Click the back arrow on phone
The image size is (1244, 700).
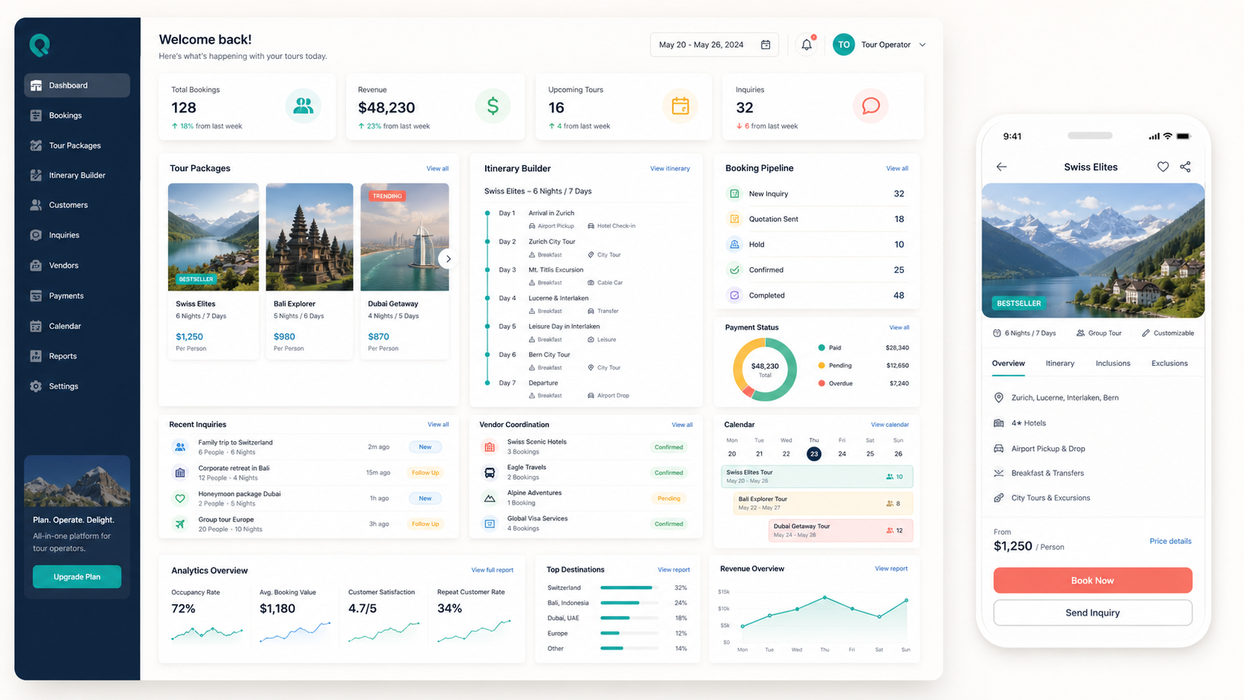pos(1001,167)
